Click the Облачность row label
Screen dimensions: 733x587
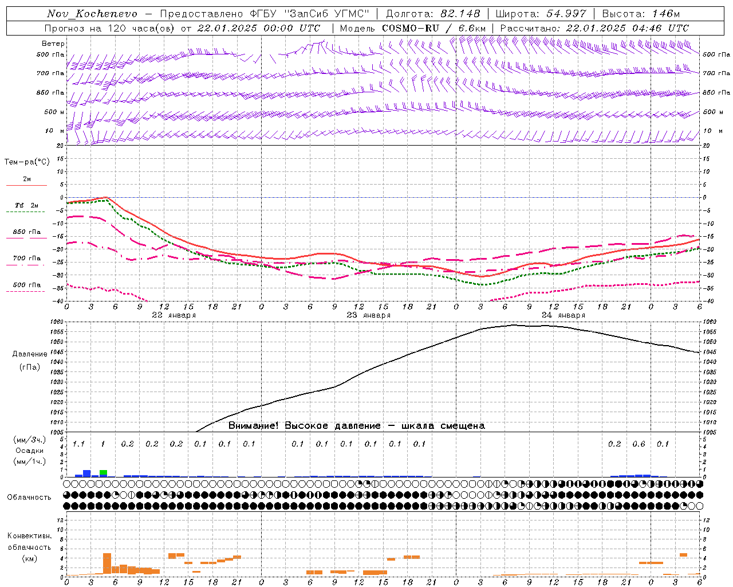[x=29, y=497]
